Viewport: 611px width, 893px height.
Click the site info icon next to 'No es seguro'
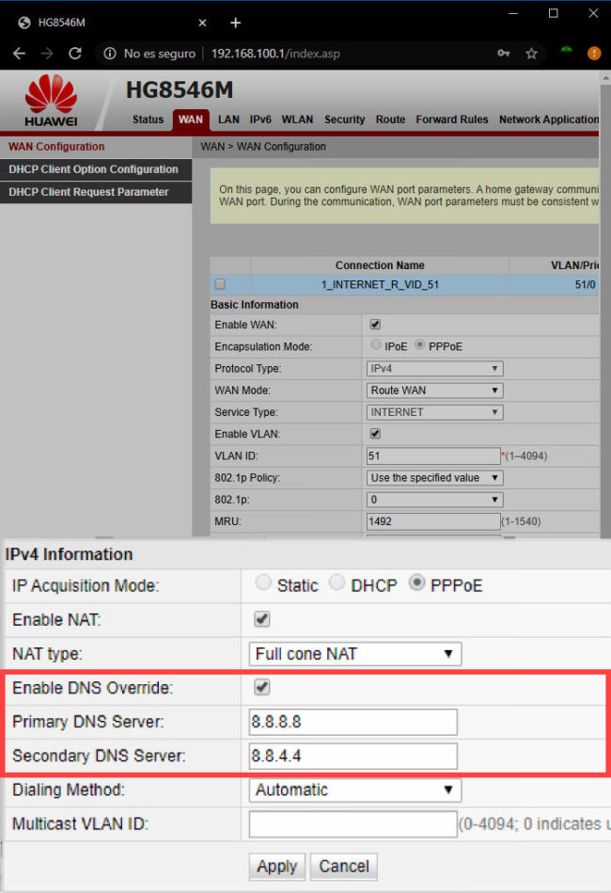tap(110, 54)
